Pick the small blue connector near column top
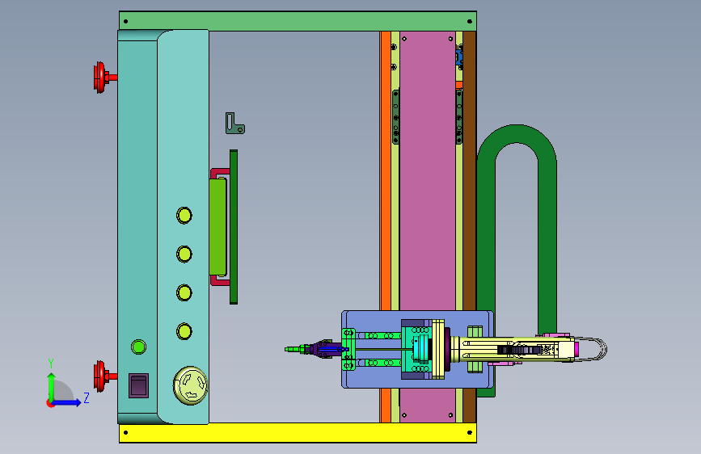Screen dimensions: 701x454 [459, 57]
